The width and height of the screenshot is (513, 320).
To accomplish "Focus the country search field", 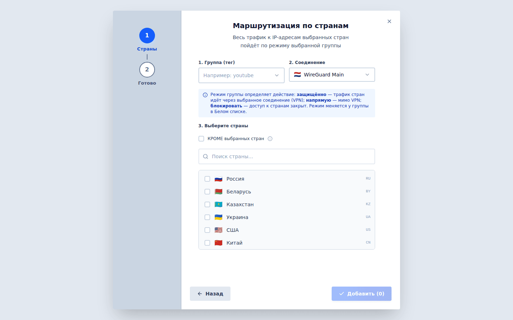I will pos(287,156).
